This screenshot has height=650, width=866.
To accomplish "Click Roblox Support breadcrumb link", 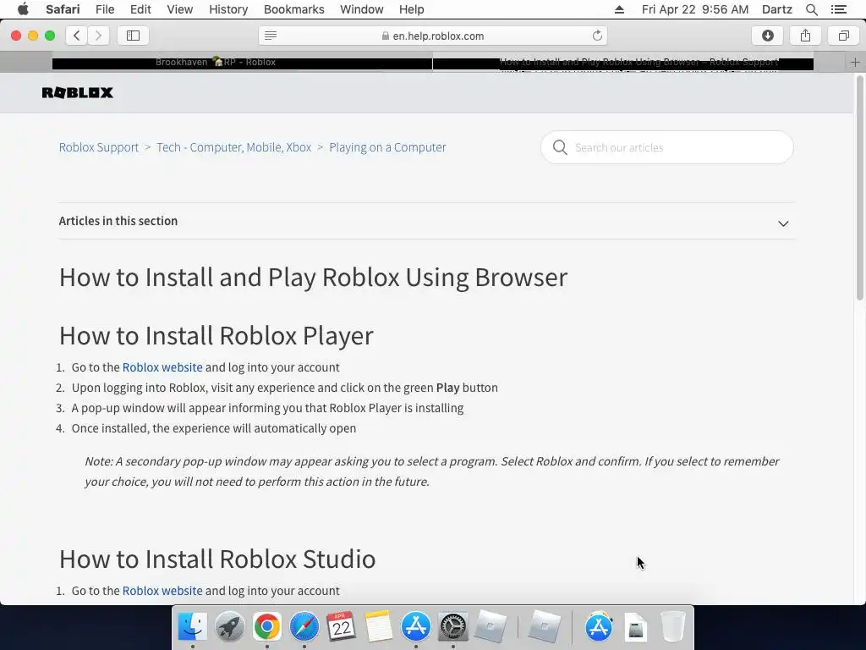I will coord(99,147).
